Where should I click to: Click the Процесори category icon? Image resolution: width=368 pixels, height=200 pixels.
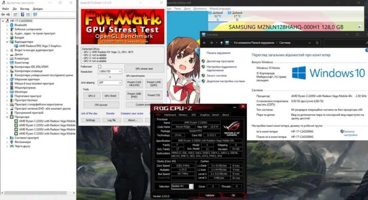tap(11, 117)
